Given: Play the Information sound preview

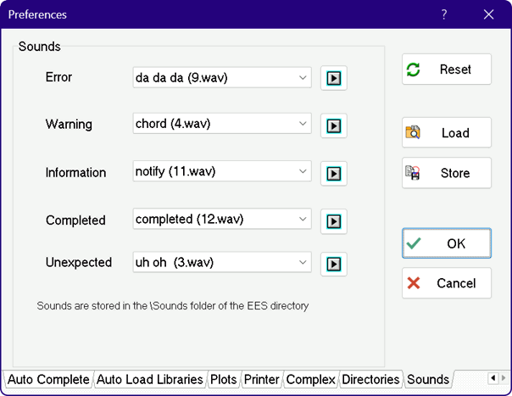Looking at the screenshot, I should coord(334,174).
